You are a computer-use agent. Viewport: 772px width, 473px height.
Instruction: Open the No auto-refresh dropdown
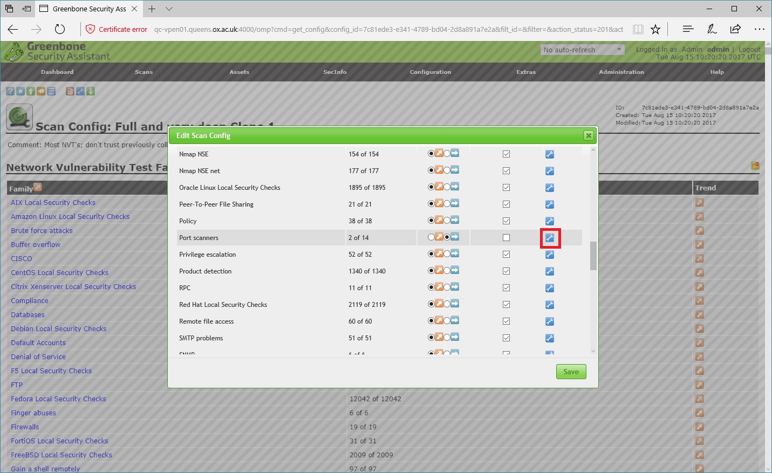point(582,50)
